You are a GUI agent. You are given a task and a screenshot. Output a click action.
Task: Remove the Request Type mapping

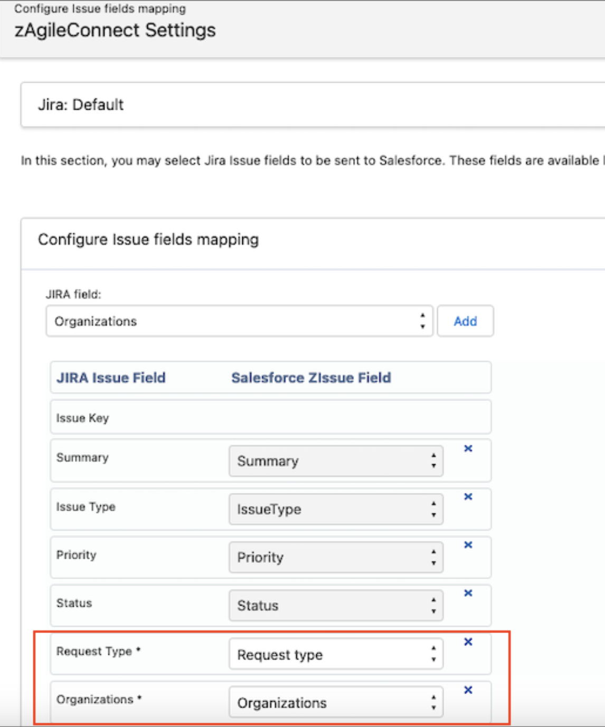coord(468,642)
